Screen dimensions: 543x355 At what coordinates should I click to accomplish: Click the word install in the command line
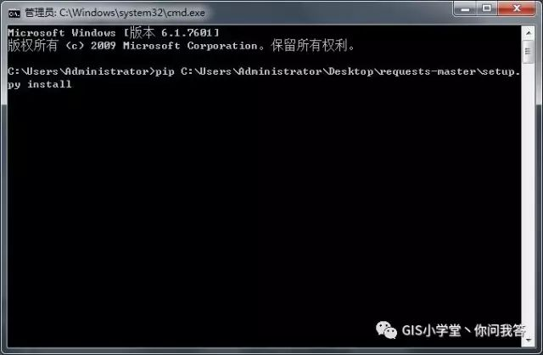click(49, 84)
